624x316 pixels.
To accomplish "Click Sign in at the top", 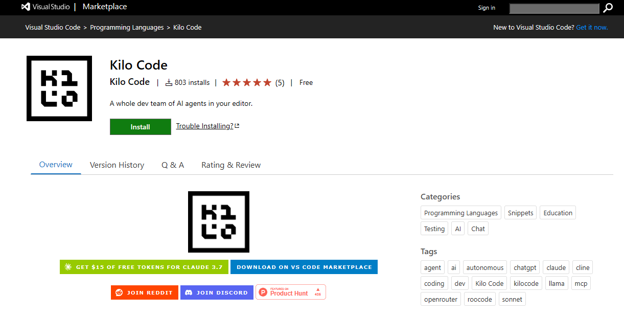I will click(487, 8).
